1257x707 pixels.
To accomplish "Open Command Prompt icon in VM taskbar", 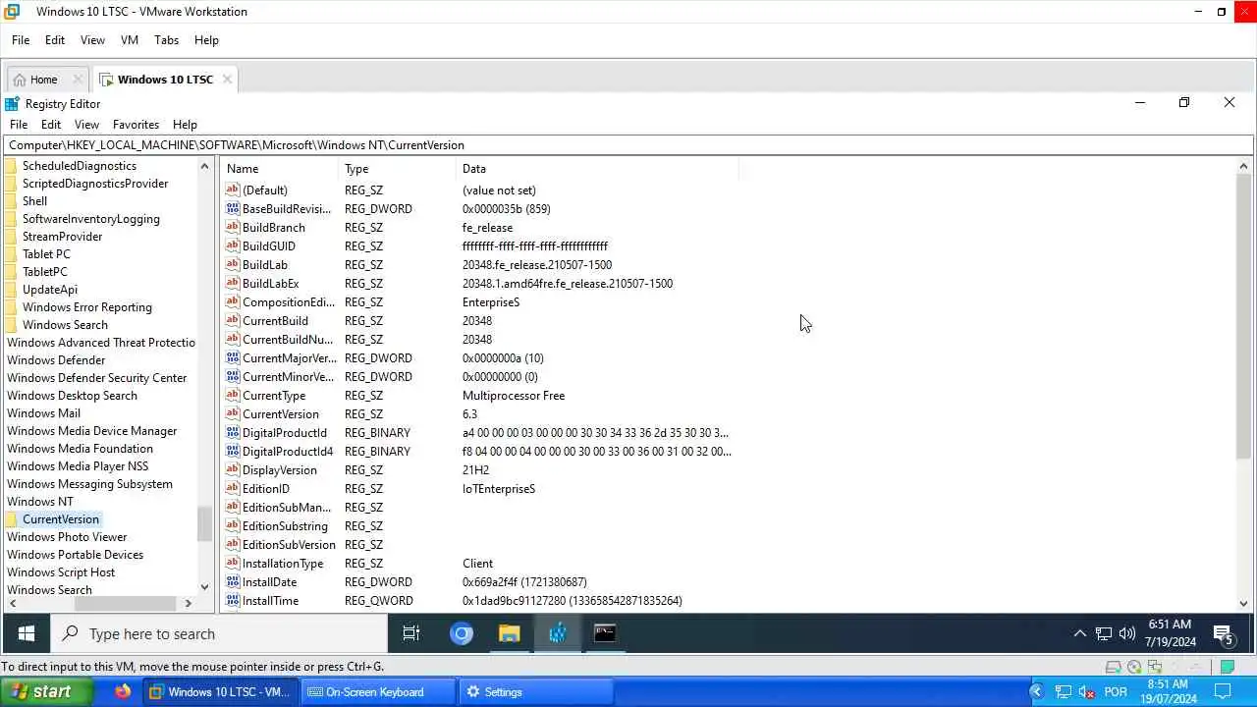I will pyautogui.click(x=605, y=633).
